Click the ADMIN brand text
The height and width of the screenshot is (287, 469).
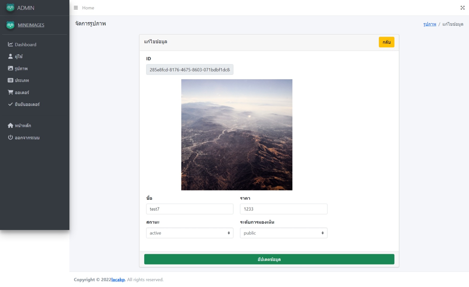click(x=26, y=8)
